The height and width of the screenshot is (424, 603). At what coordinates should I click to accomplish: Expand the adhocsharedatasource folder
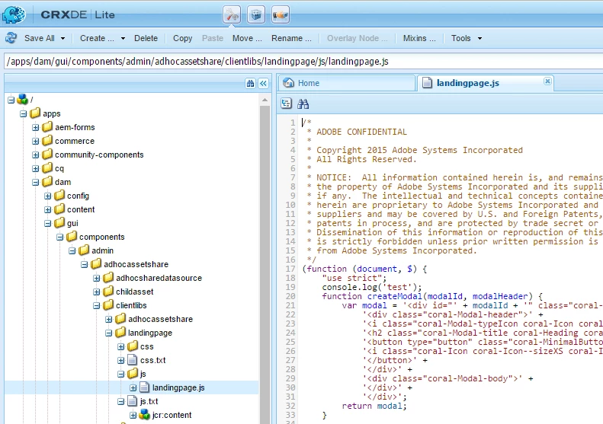(97, 278)
